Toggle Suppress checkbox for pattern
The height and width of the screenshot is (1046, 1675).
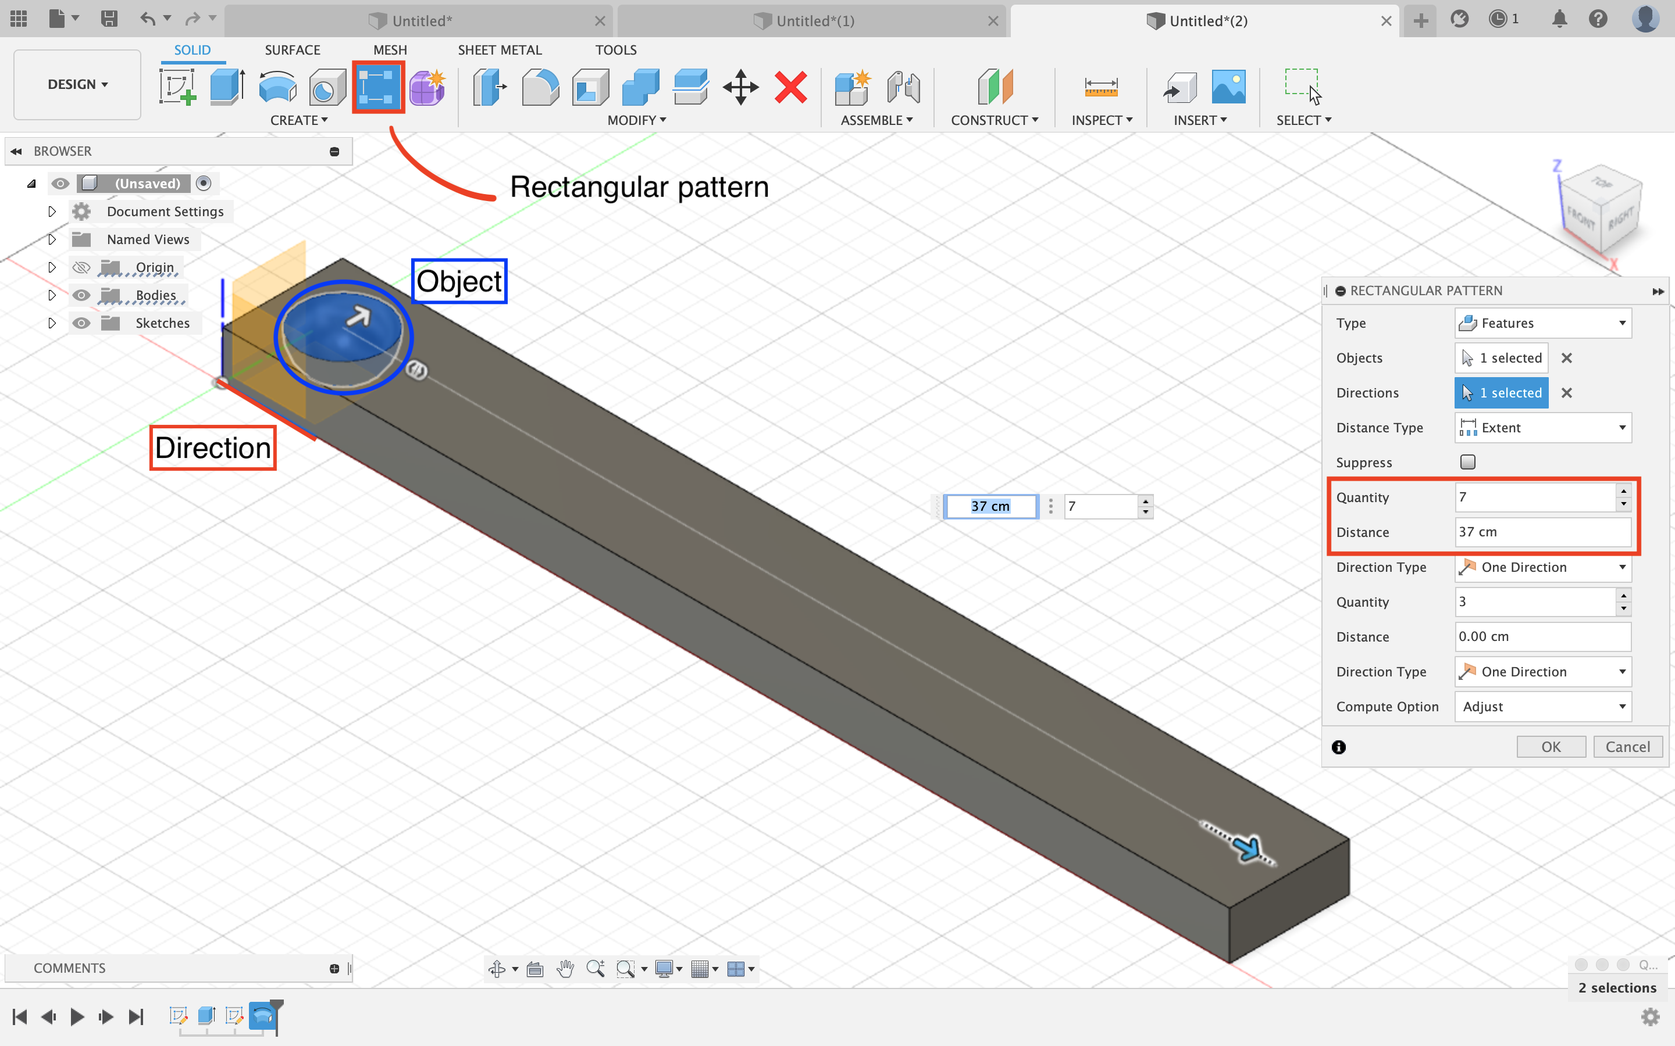click(x=1467, y=461)
